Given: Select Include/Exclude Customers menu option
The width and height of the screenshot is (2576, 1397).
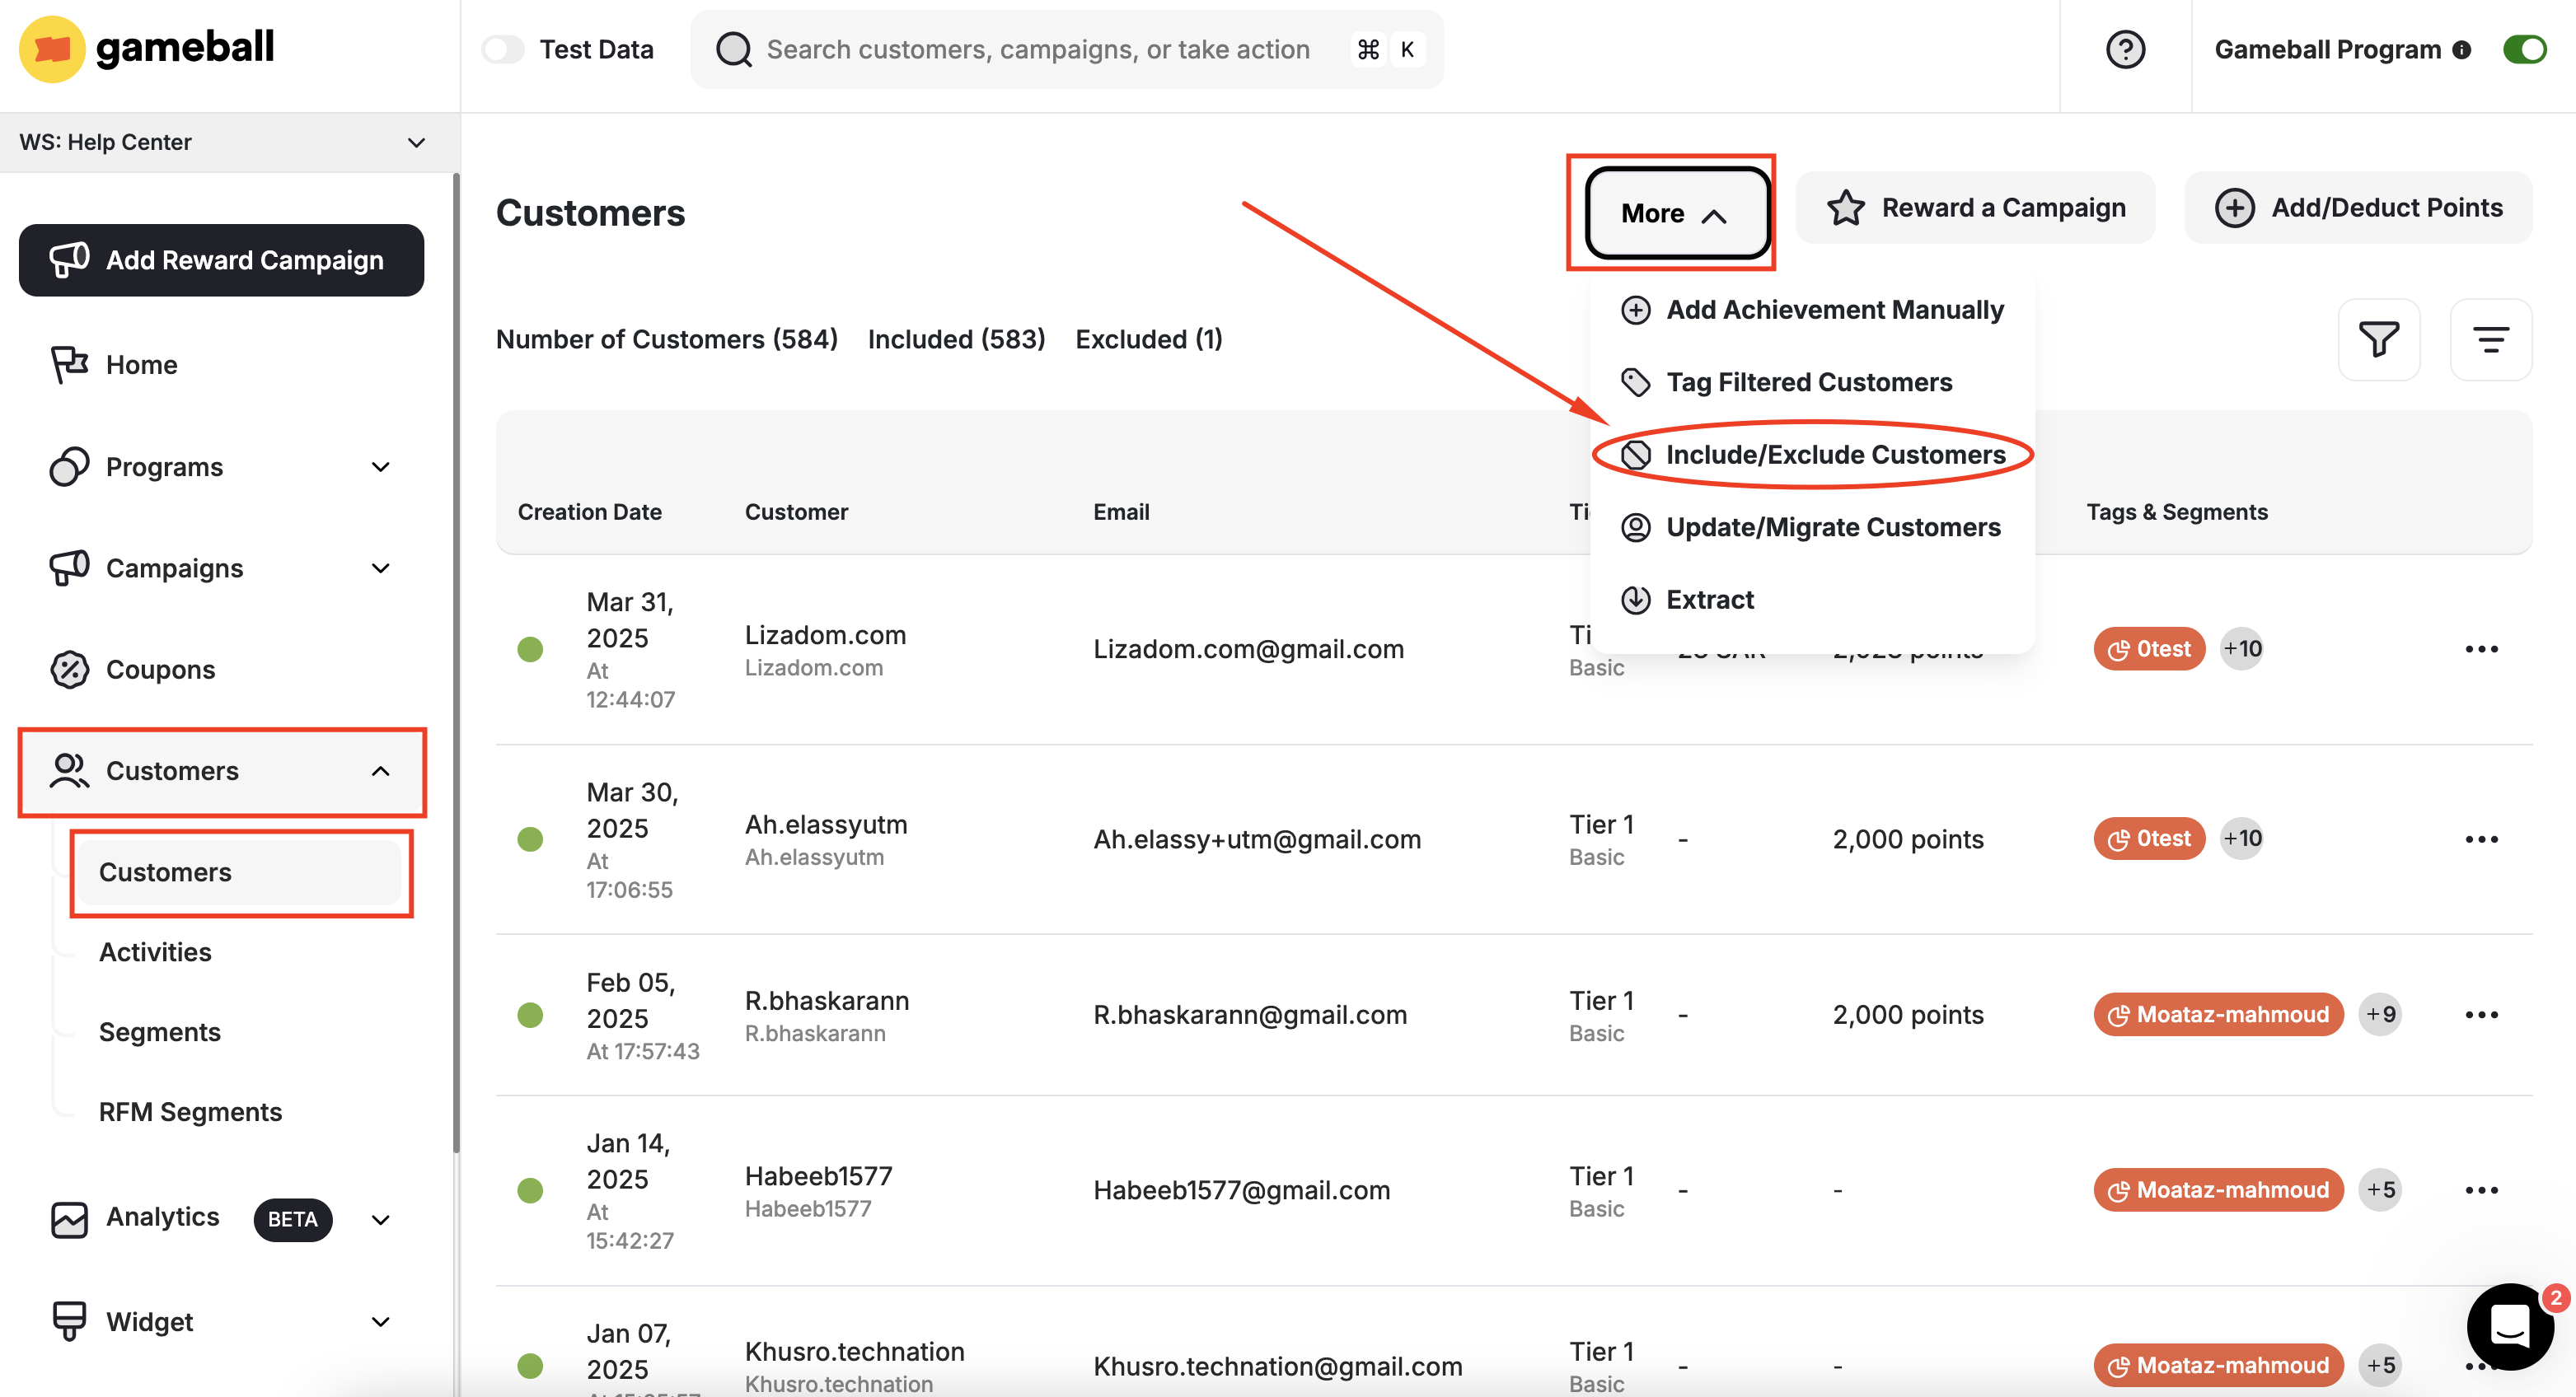Looking at the screenshot, I should click(x=1834, y=455).
